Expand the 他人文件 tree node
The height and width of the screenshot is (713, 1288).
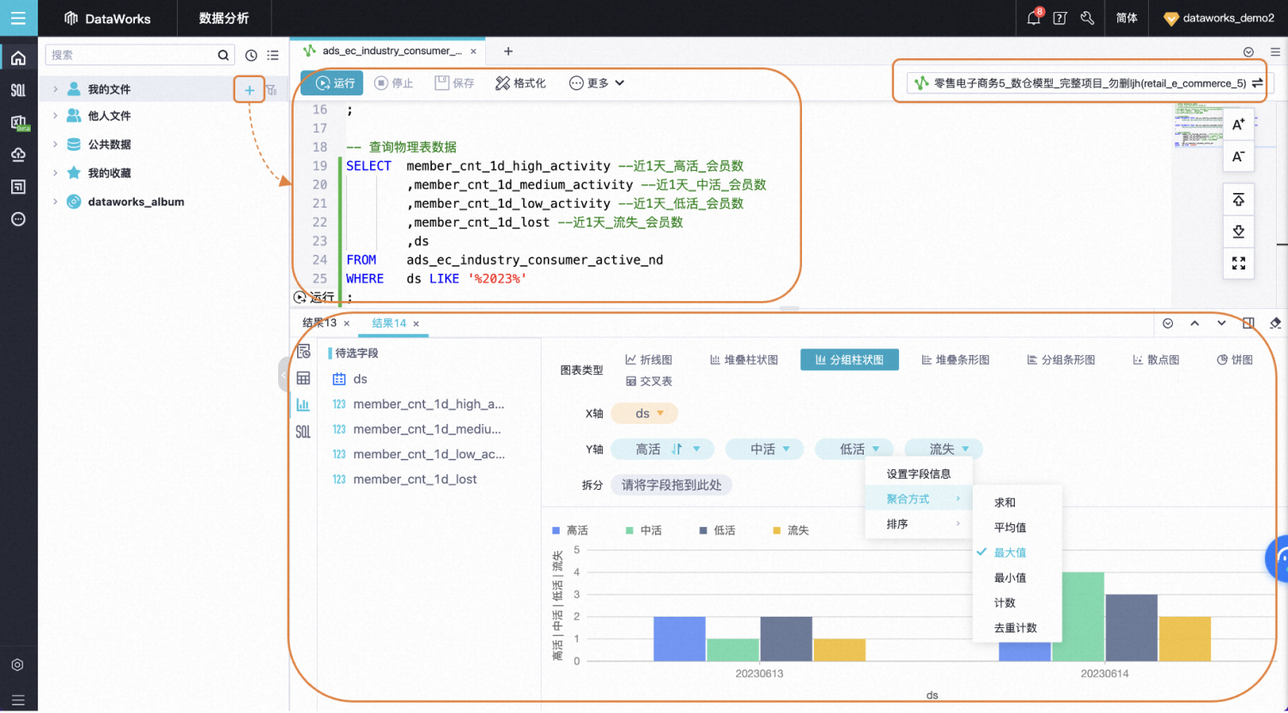(x=56, y=116)
